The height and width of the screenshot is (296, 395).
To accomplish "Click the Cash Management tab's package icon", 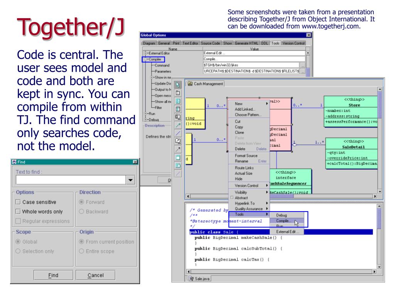I will click(x=190, y=84).
